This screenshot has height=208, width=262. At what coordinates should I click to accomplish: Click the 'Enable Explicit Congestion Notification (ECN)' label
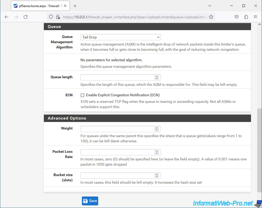point(123,95)
